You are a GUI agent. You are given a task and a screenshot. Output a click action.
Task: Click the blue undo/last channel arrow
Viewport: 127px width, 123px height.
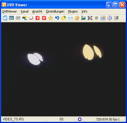pyautogui.click(x=57, y=18)
